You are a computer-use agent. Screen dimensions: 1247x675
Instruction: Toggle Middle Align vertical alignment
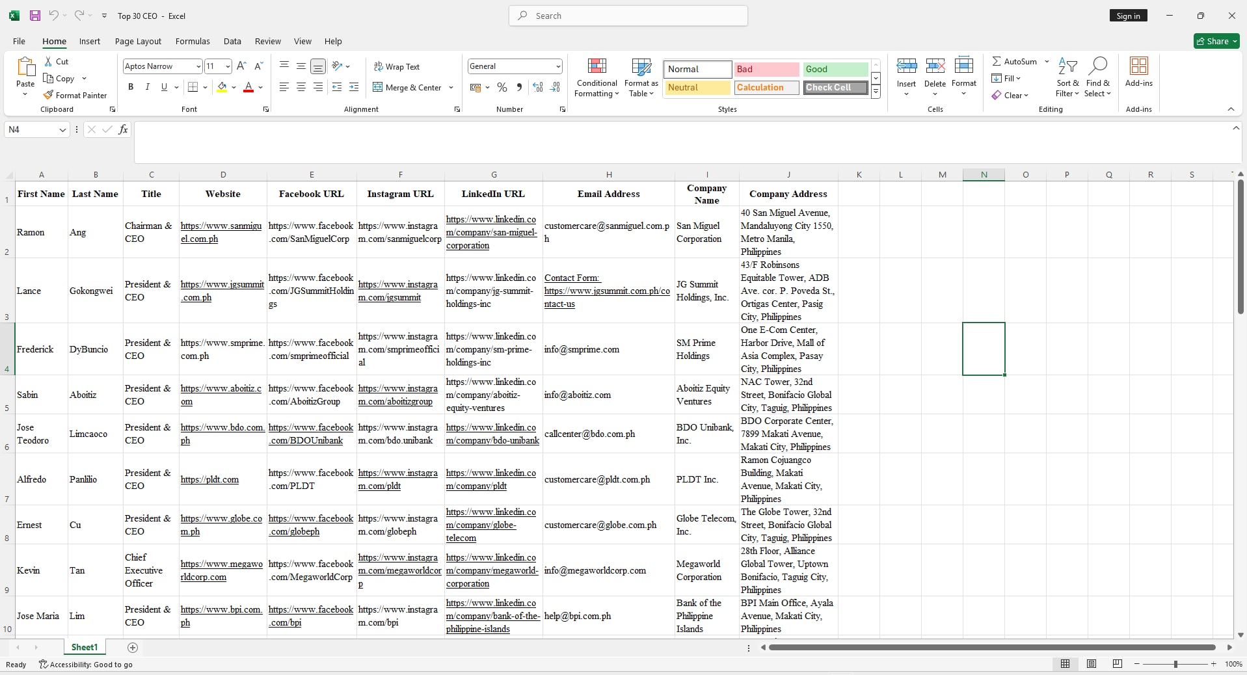tap(301, 66)
